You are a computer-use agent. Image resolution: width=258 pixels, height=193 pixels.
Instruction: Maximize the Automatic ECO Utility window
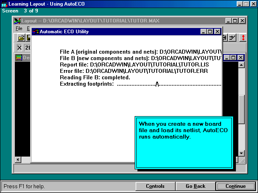210,32
